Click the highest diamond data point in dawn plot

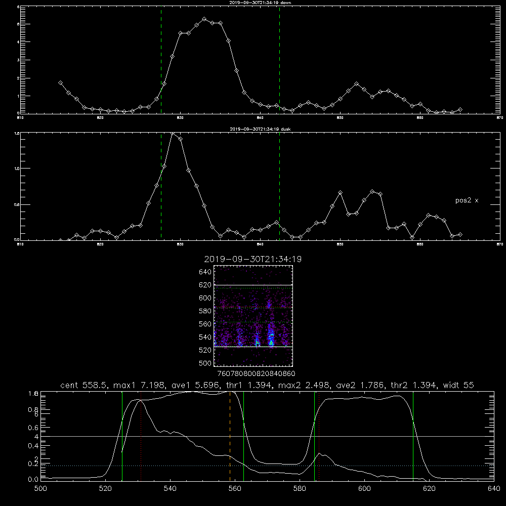click(204, 19)
